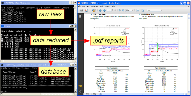Viewport: 191px width, 96px height.
Task: Click the Clutch stroke value 0.844
Action: tap(164, 83)
